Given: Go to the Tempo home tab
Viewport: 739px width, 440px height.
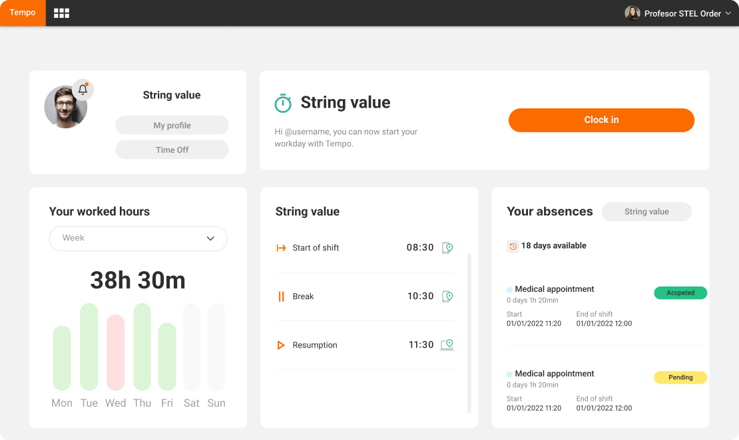Looking at the screenshot, I should [23, 13].
